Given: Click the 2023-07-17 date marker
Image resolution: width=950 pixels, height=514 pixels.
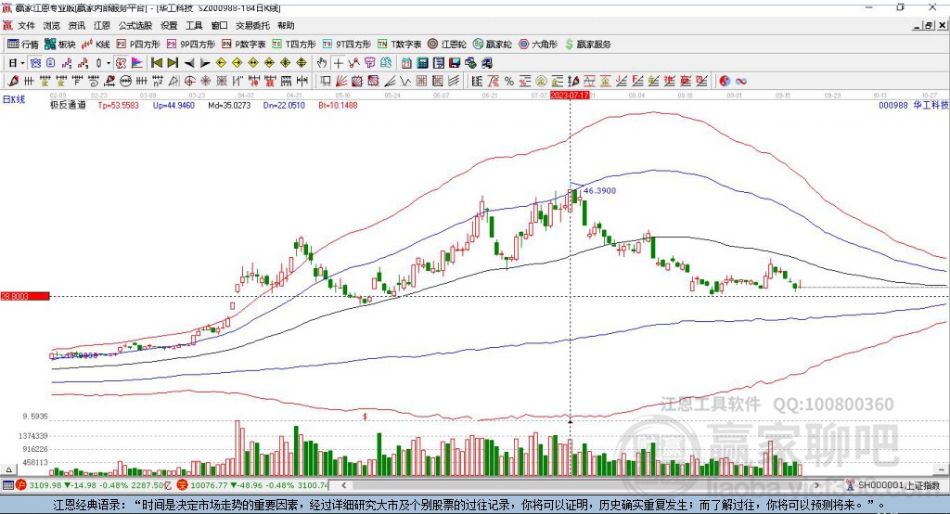Looking at the screenshot, I should click(x=570, y=96).
